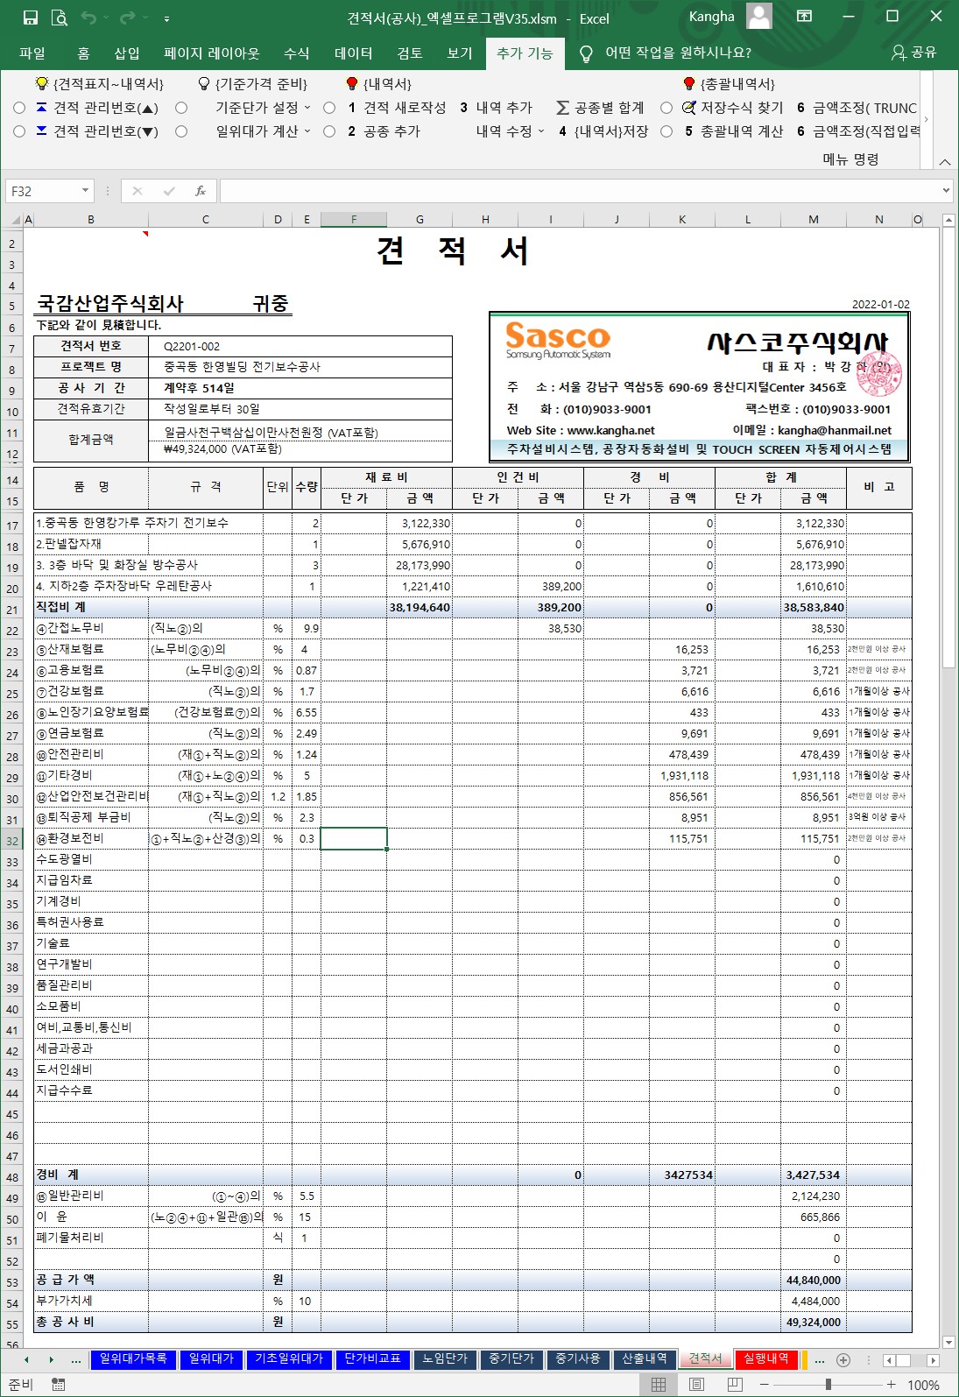Select the column F header
The width and height of the screenshot is (959, 1397).
point(354,220)
